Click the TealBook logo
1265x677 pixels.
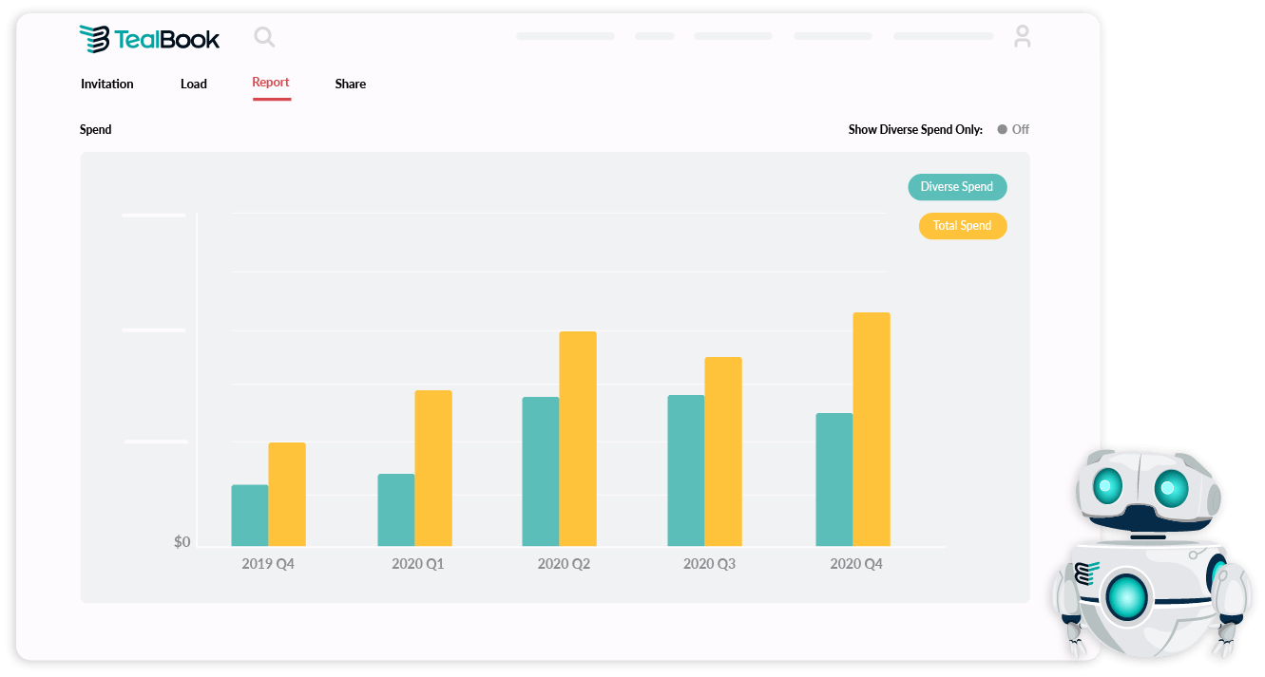(149, 39)
